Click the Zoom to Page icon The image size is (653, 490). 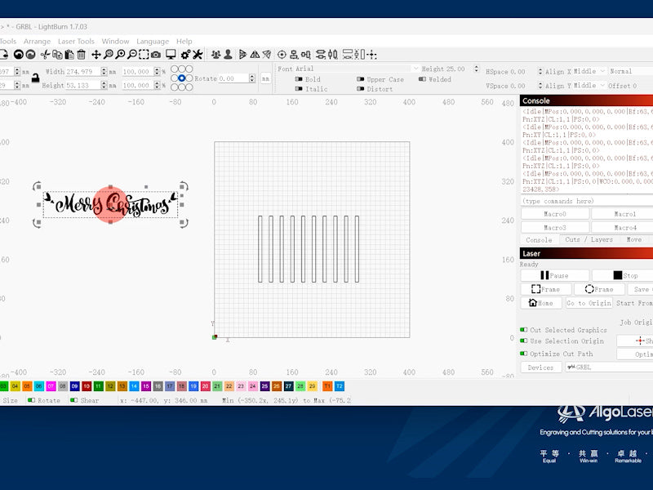[109, 55]
